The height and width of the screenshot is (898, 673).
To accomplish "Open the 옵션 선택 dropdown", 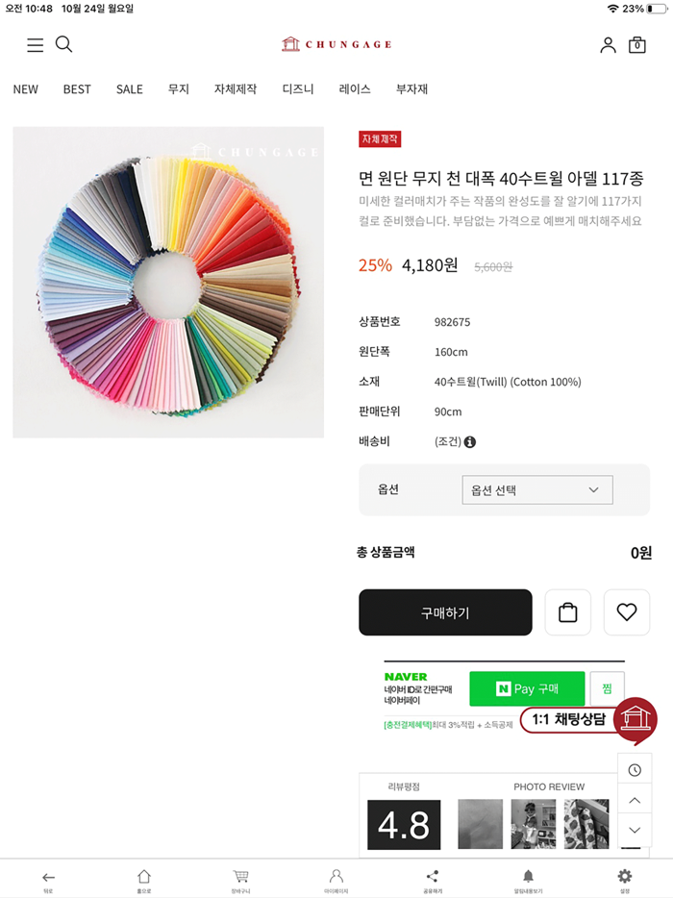I will click(x=536, y=489).
